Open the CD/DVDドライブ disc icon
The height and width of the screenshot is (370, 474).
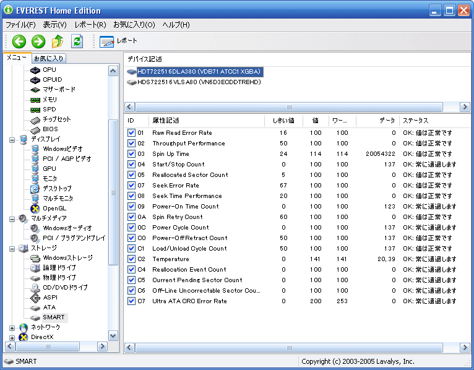coord(35,288)
